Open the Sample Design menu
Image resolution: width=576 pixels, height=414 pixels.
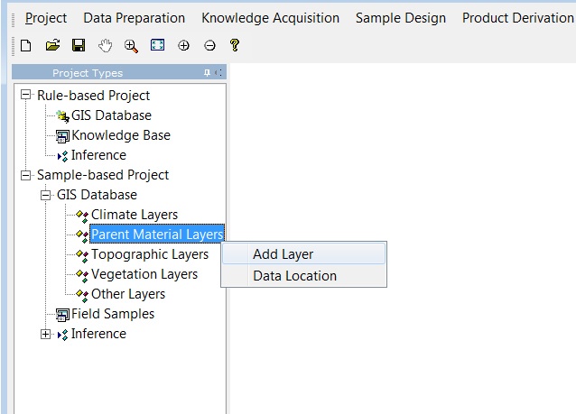[401, 18]
